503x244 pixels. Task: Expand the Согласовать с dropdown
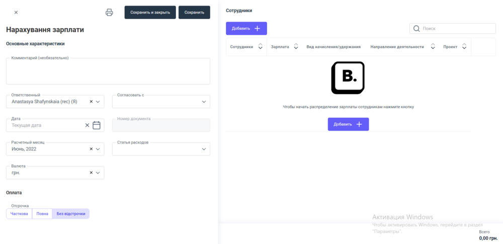click(204, 102)
